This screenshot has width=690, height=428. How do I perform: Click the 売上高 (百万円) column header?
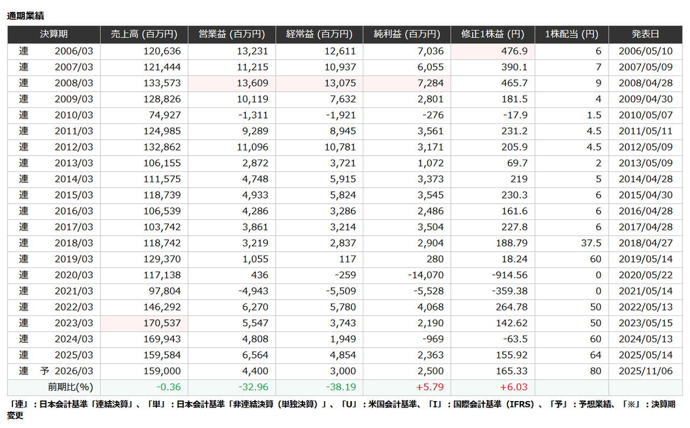(144, 34)
